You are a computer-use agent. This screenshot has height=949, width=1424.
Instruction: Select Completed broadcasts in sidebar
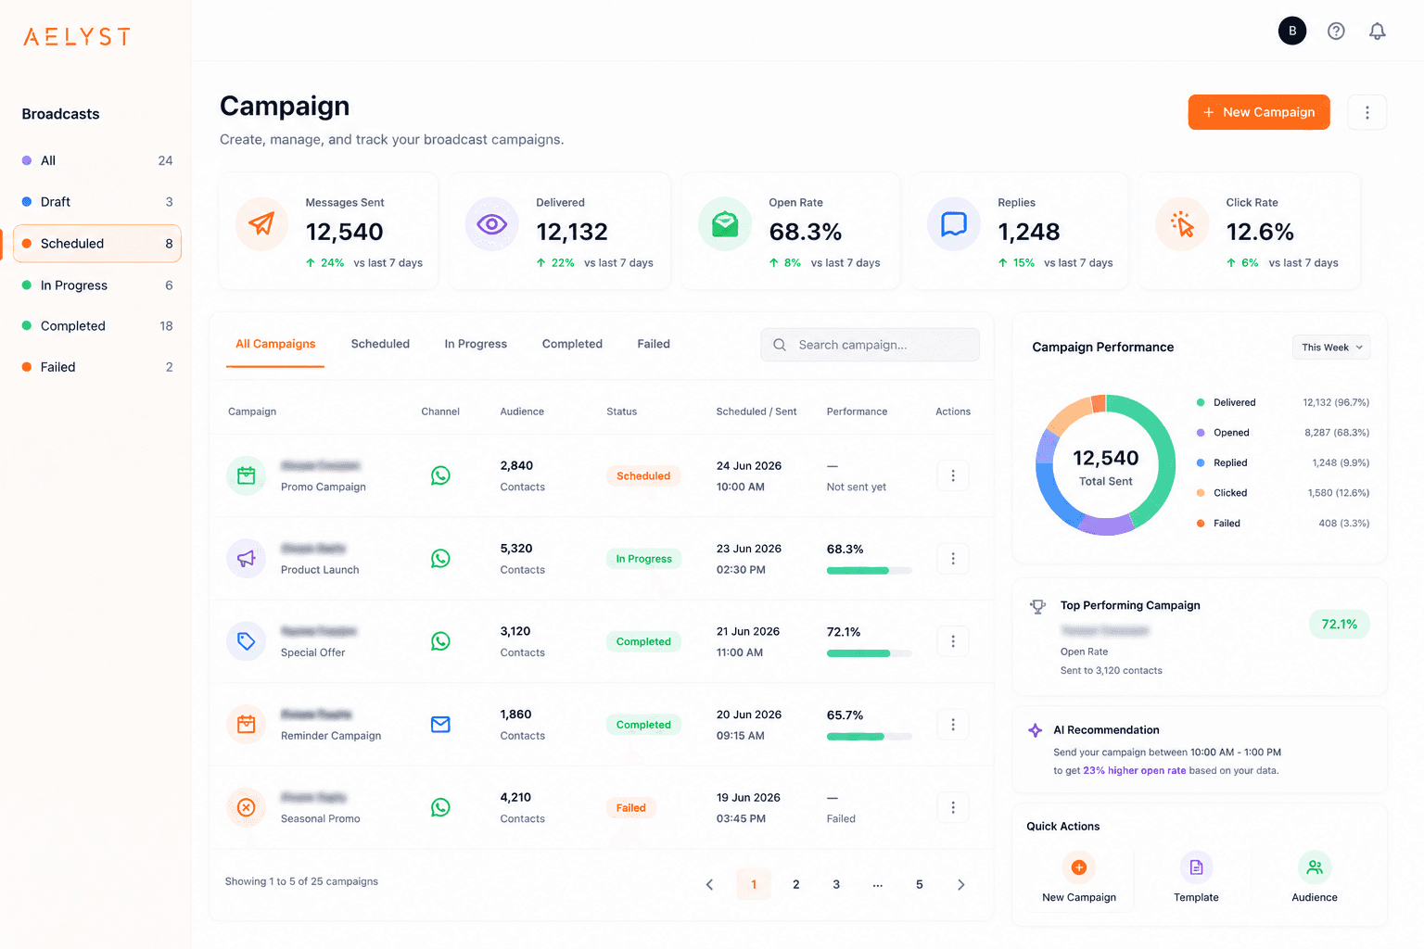click(x=97, y=326)
